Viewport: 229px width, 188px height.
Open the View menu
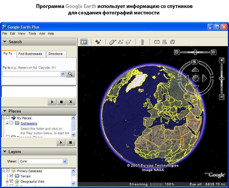point(22,33)
